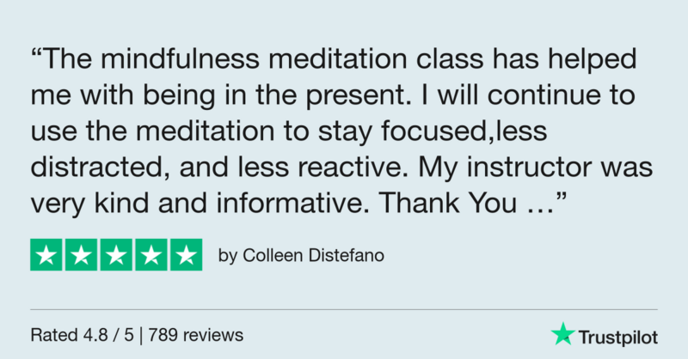This screenshot has width=688, height=359.
Task: Click the third (middle) rating star
Action: [116, 254]
